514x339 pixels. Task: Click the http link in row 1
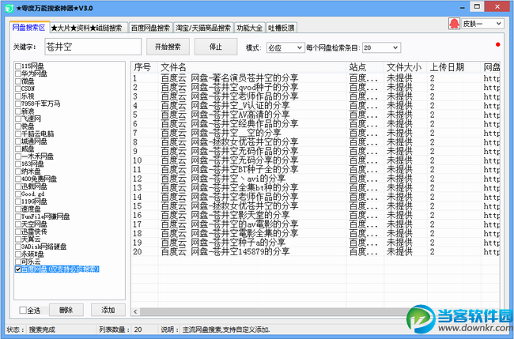(x=491, y=78)
